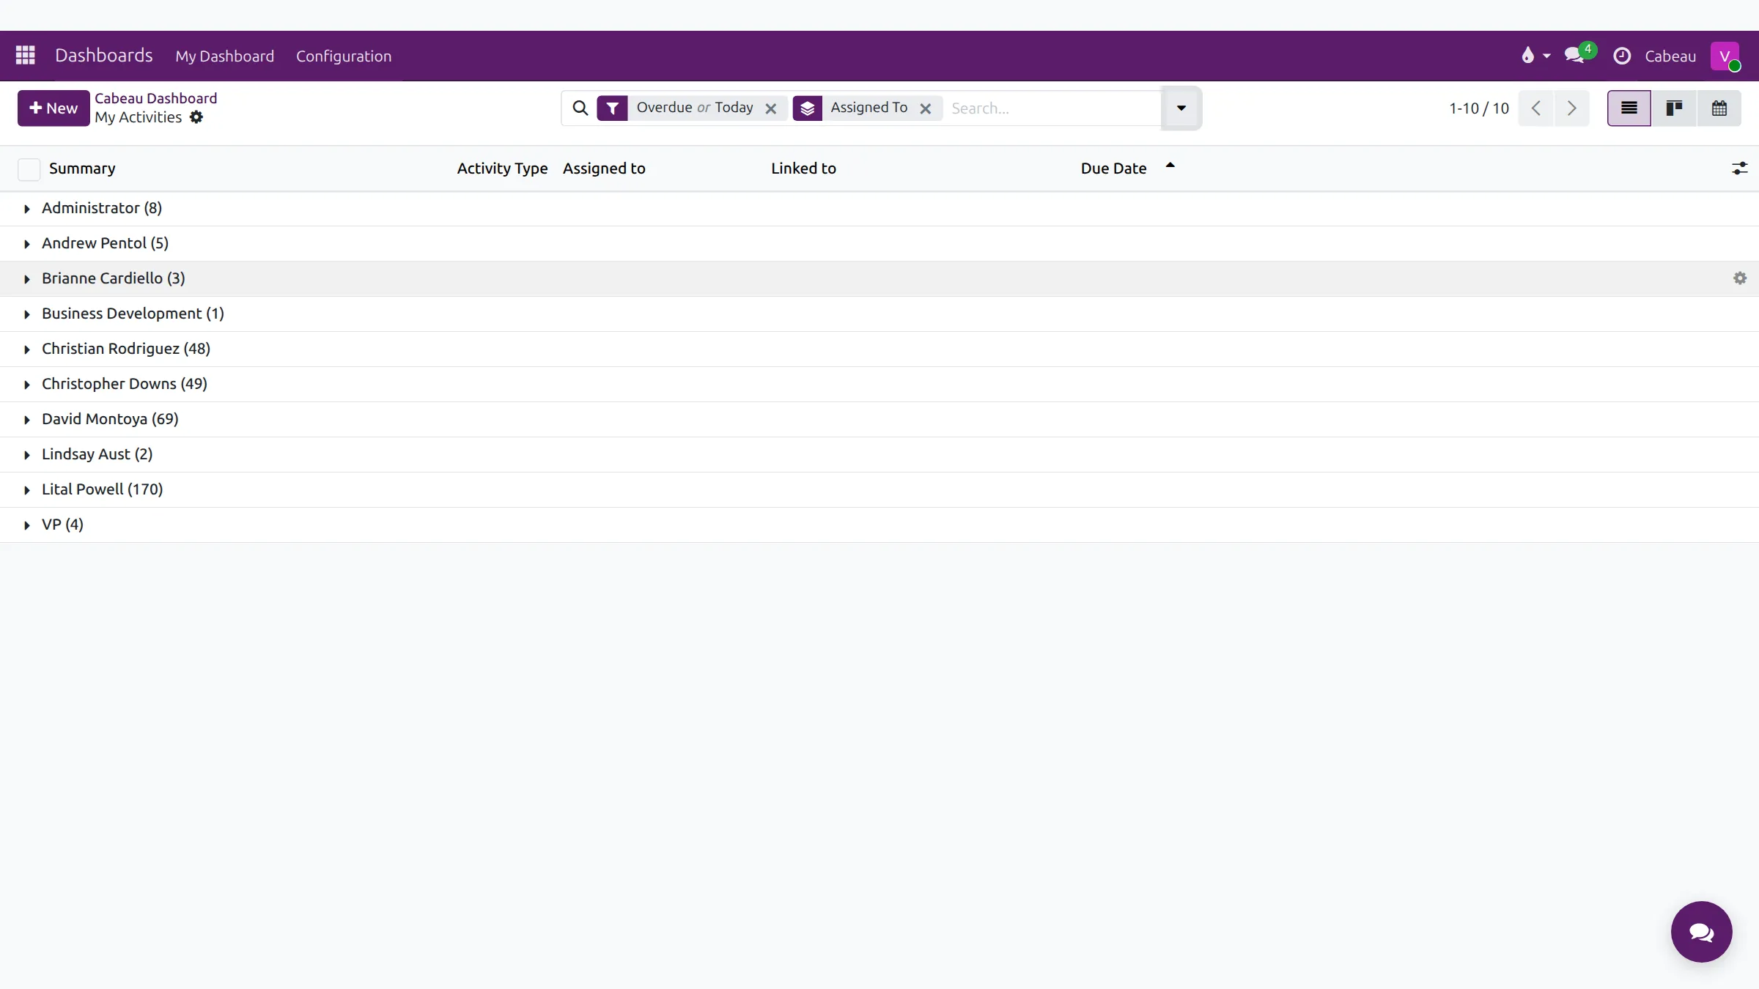Click the Cabeau company name
The image size is (1759, 989).
pyautogui.click(x=1670, y=56)
